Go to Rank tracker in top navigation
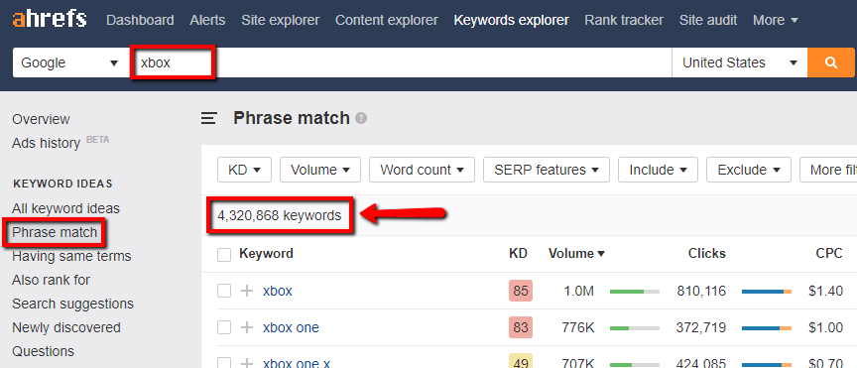This screenshot has height=368, width=857. [624, 20]
